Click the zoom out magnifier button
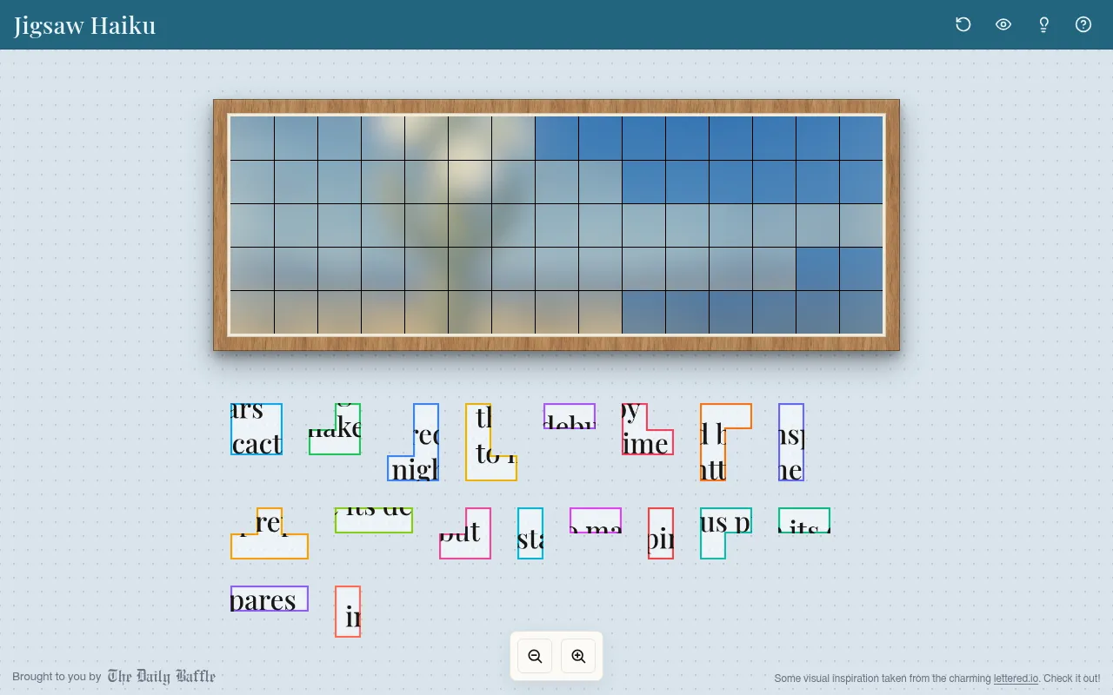Screen dimensions: 1113x695 coord(535,656)
